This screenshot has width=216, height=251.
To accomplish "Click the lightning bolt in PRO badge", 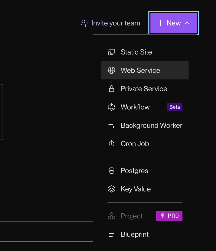I will tap(163, 216).
